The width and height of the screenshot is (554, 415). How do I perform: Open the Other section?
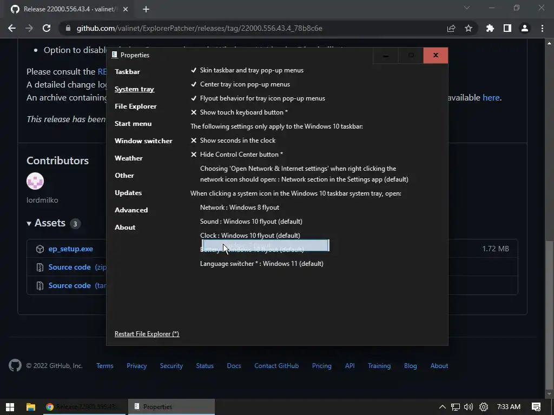(124, 176)
